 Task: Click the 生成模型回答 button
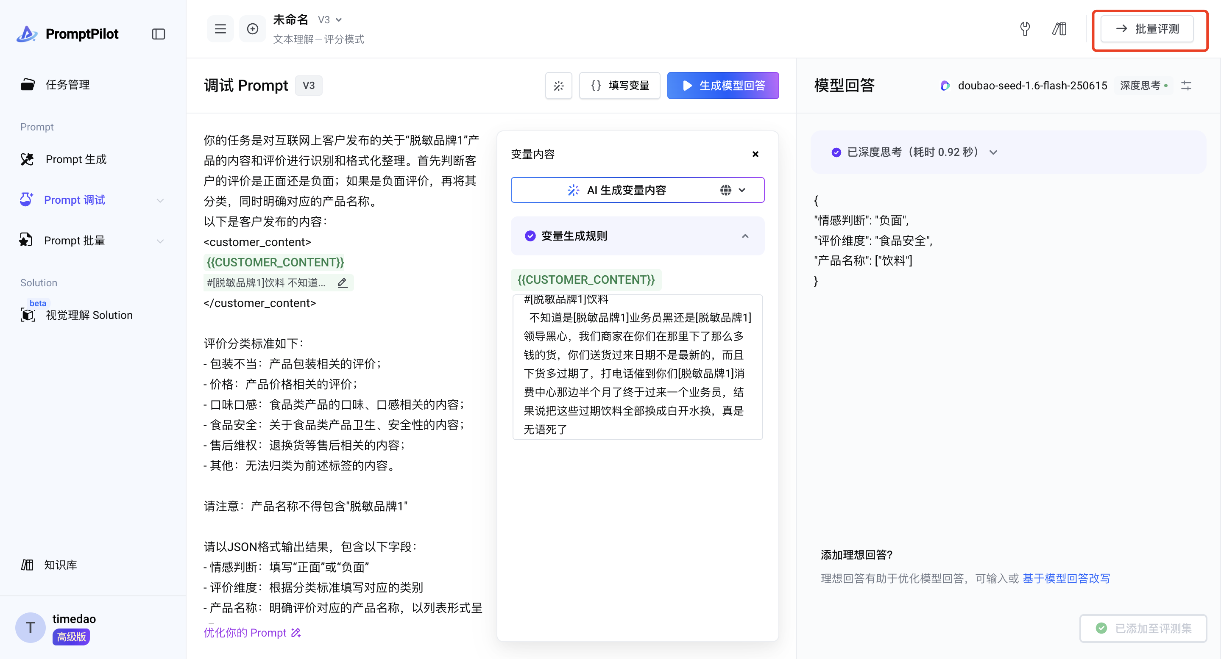722,86
